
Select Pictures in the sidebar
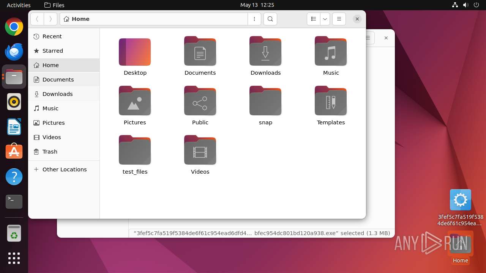coord(64,123)
